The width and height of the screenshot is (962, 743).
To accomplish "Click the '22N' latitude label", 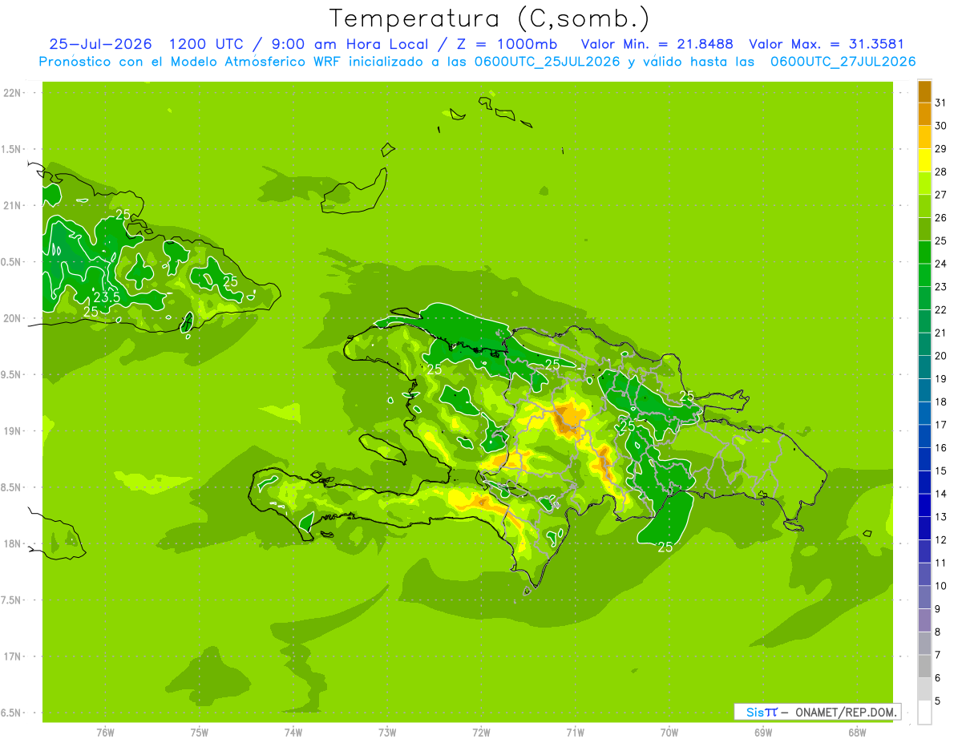I will (x=12, y=93).
